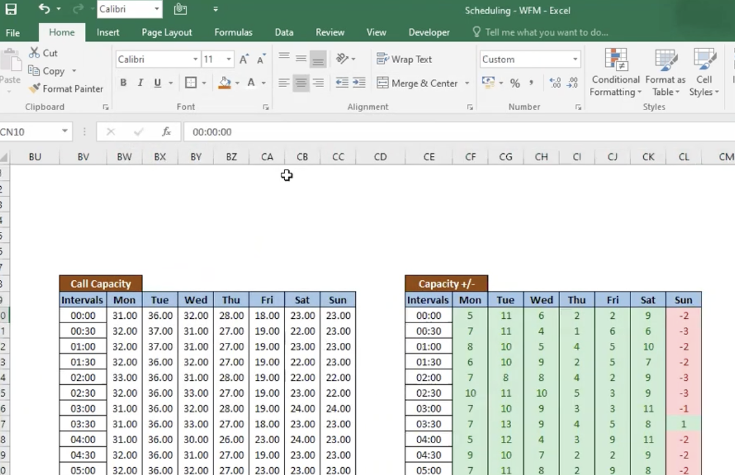Click the Cut button
The image size is (735, 475).
click(x=43, y=53)
